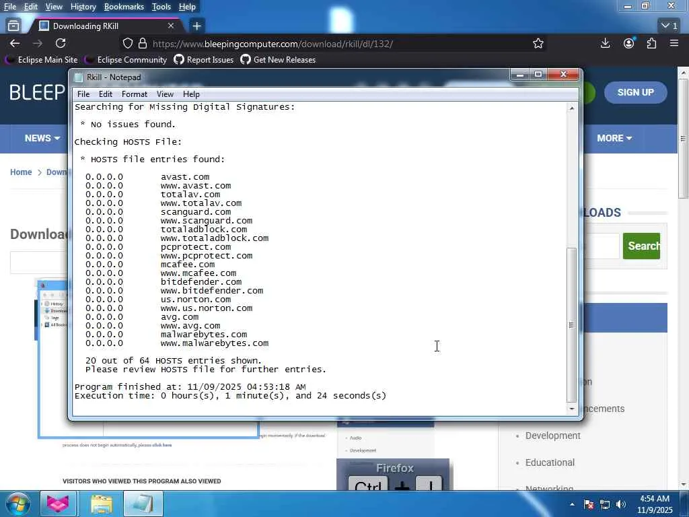
Task: Click the BLEEP site logo
Action: [38, 92]
